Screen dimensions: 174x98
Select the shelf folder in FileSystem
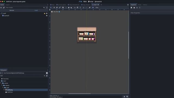pos(8,88)
